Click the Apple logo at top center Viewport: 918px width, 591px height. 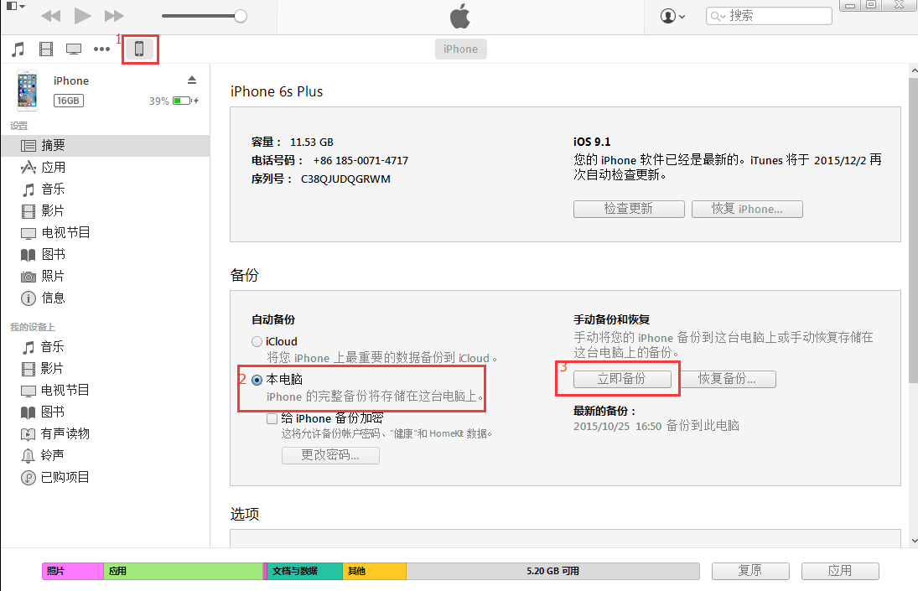coord(460,16)
